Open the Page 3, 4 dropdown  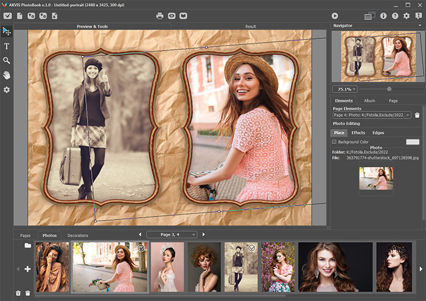(x=172, y=235)
